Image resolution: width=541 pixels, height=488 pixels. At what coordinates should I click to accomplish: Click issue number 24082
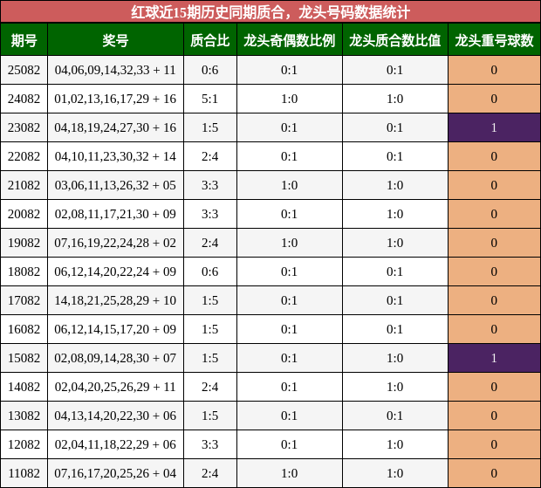coord(24,99)
